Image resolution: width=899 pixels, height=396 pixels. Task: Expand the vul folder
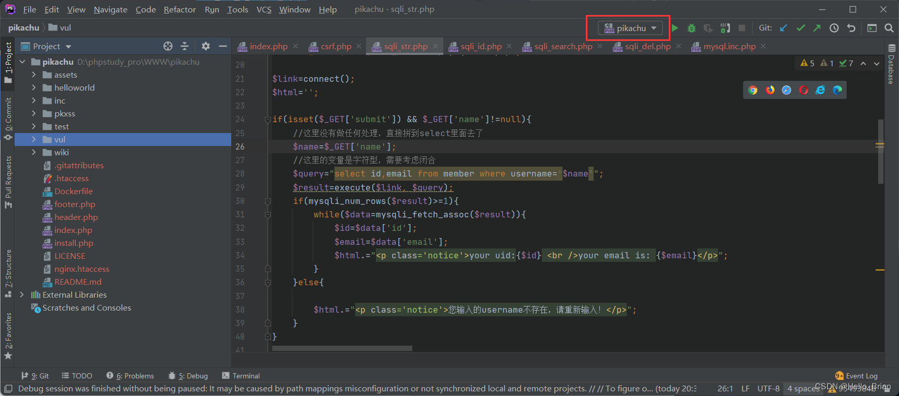(x=34, y=139)
